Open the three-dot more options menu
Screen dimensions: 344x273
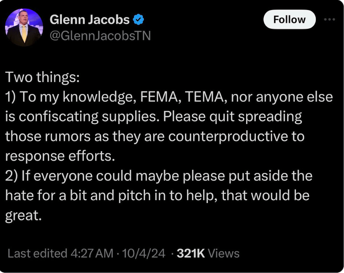click(x=330, y=19)
